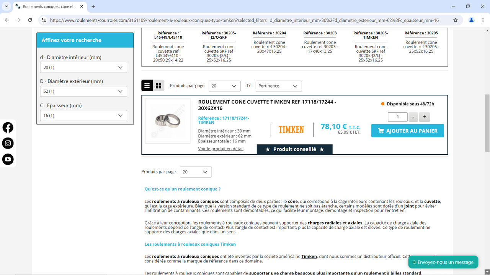The width and height of the screenshot is (490, 275).
Task: Open a new browser tab
Action: point(93,6)
